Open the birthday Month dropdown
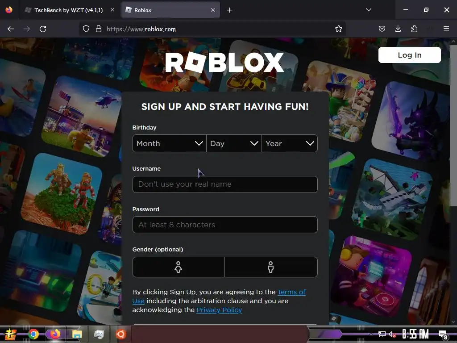This screenshot has width=457, height=343. click(169, 143)
